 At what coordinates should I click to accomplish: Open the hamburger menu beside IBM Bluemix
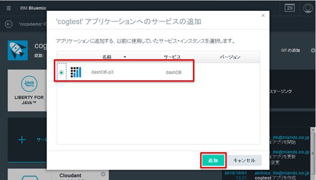coord(9,8)
